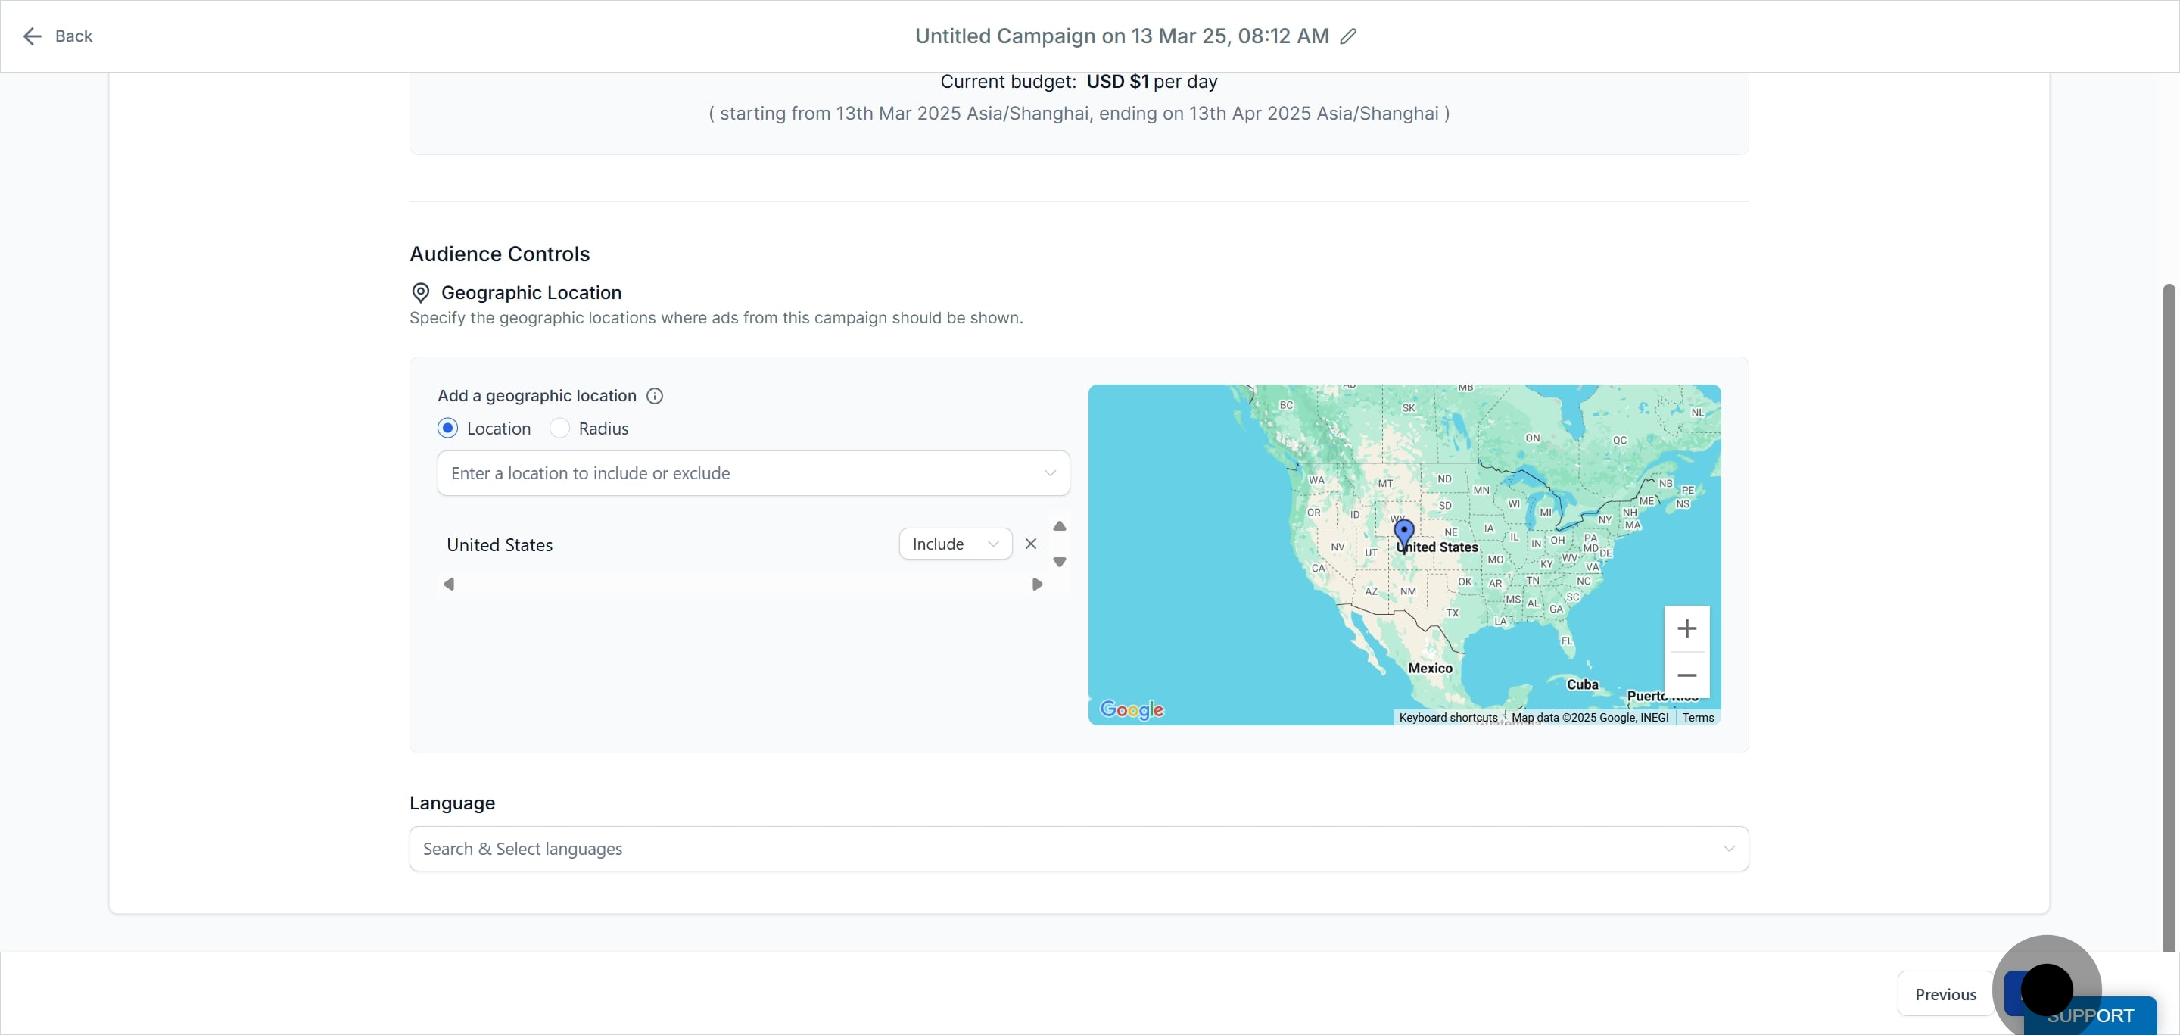Edit campaign name with pencil icon
The image size is (2180, 1035).
[1348, 36]
